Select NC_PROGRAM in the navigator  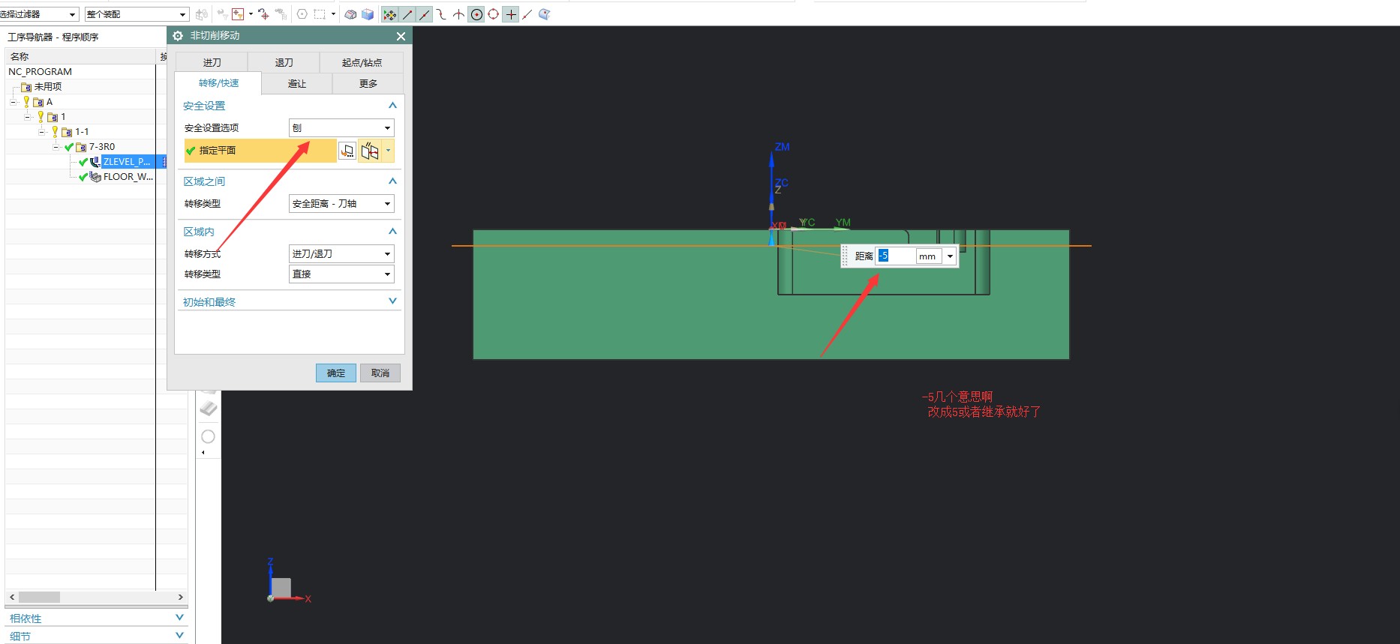41,72
